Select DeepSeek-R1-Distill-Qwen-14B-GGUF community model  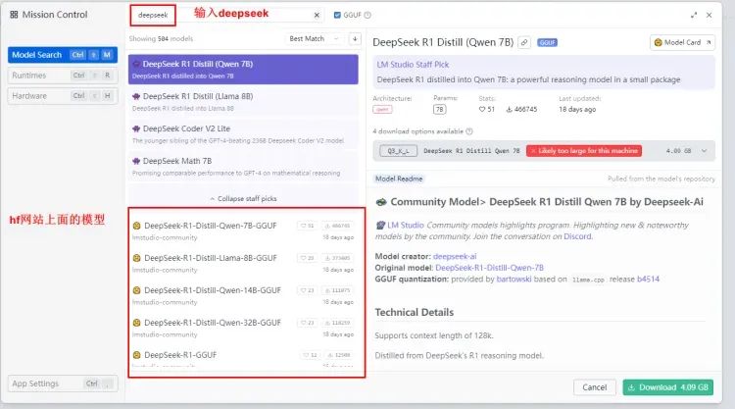pyautogui.click(x=243, y=295)
